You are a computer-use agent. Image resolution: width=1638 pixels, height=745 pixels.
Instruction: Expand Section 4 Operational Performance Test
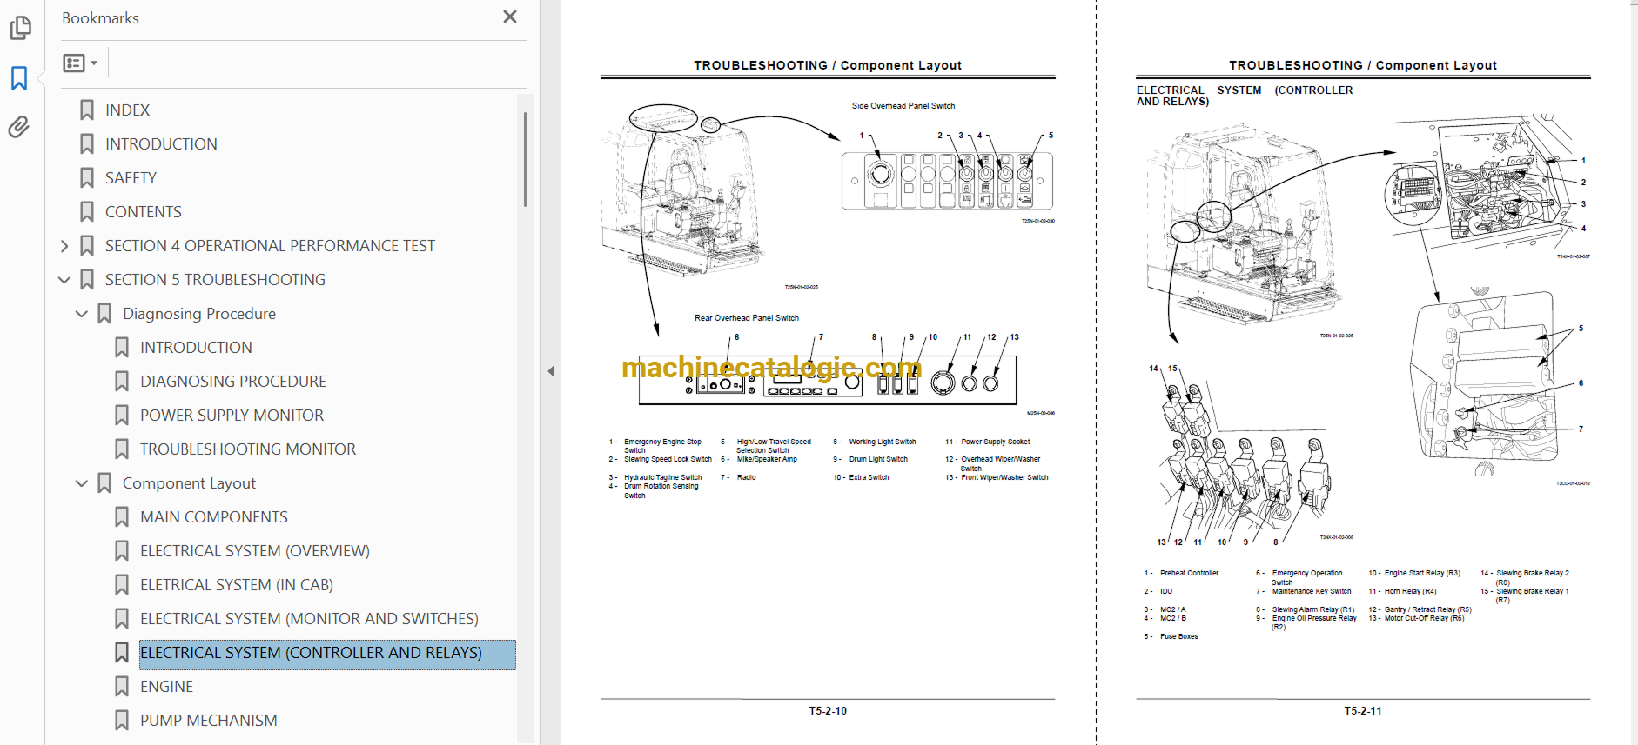64,246
